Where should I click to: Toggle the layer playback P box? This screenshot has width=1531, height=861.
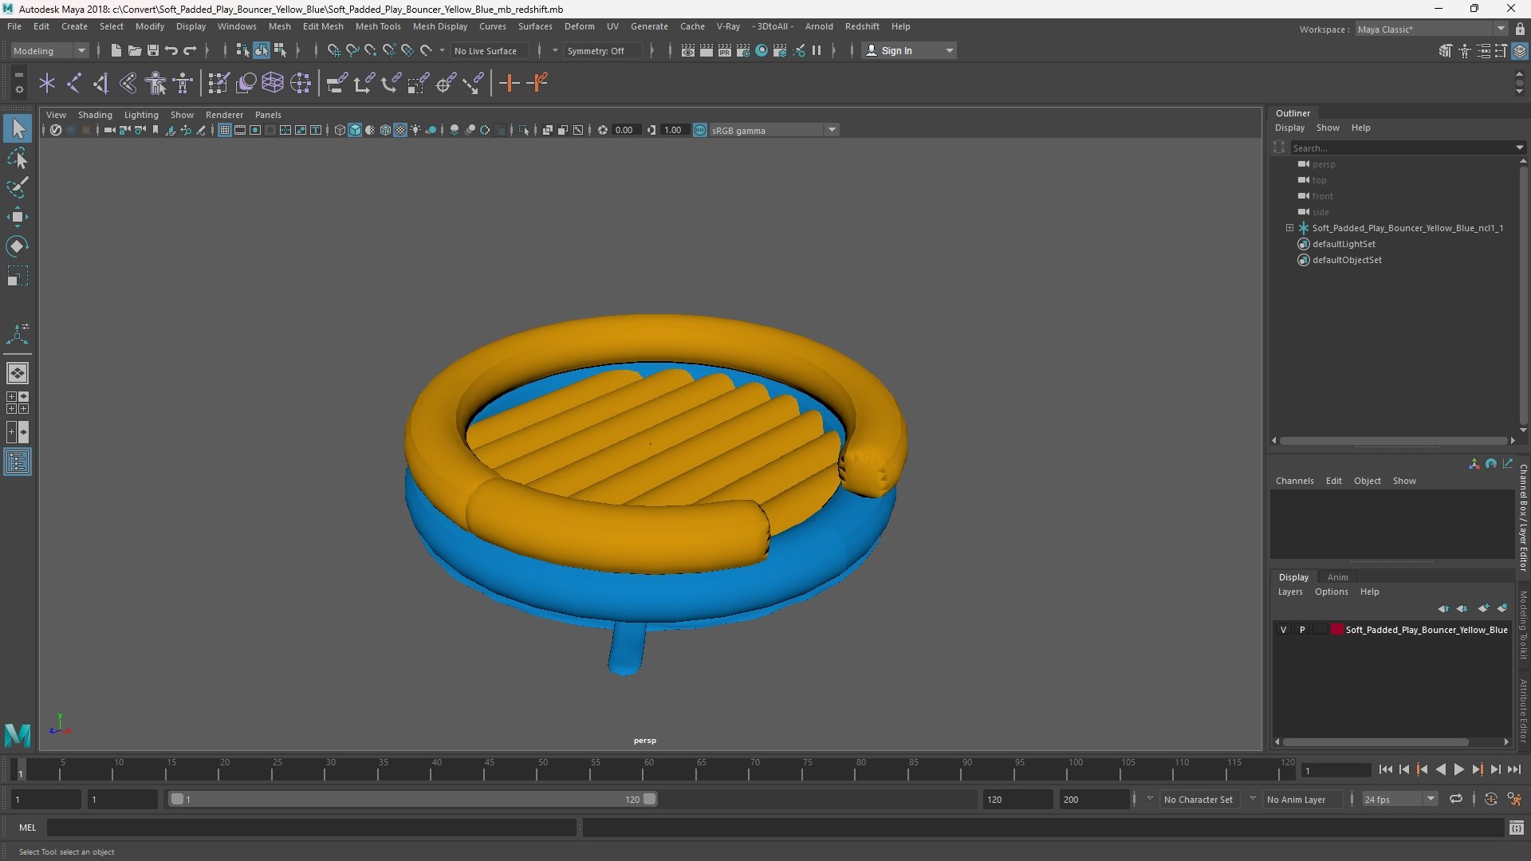[1302, 630]
